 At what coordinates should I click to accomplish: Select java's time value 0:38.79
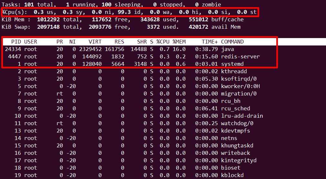tap(207, 49)
